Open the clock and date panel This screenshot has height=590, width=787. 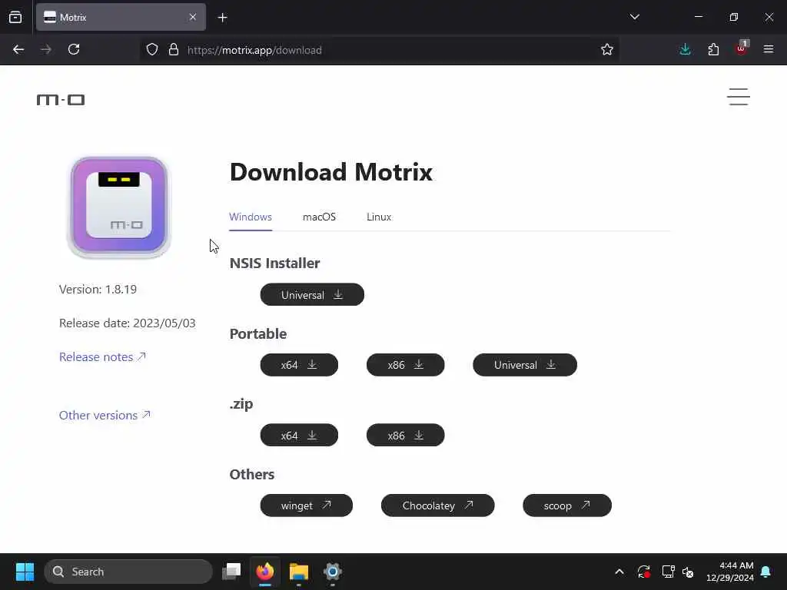(730, 572)
